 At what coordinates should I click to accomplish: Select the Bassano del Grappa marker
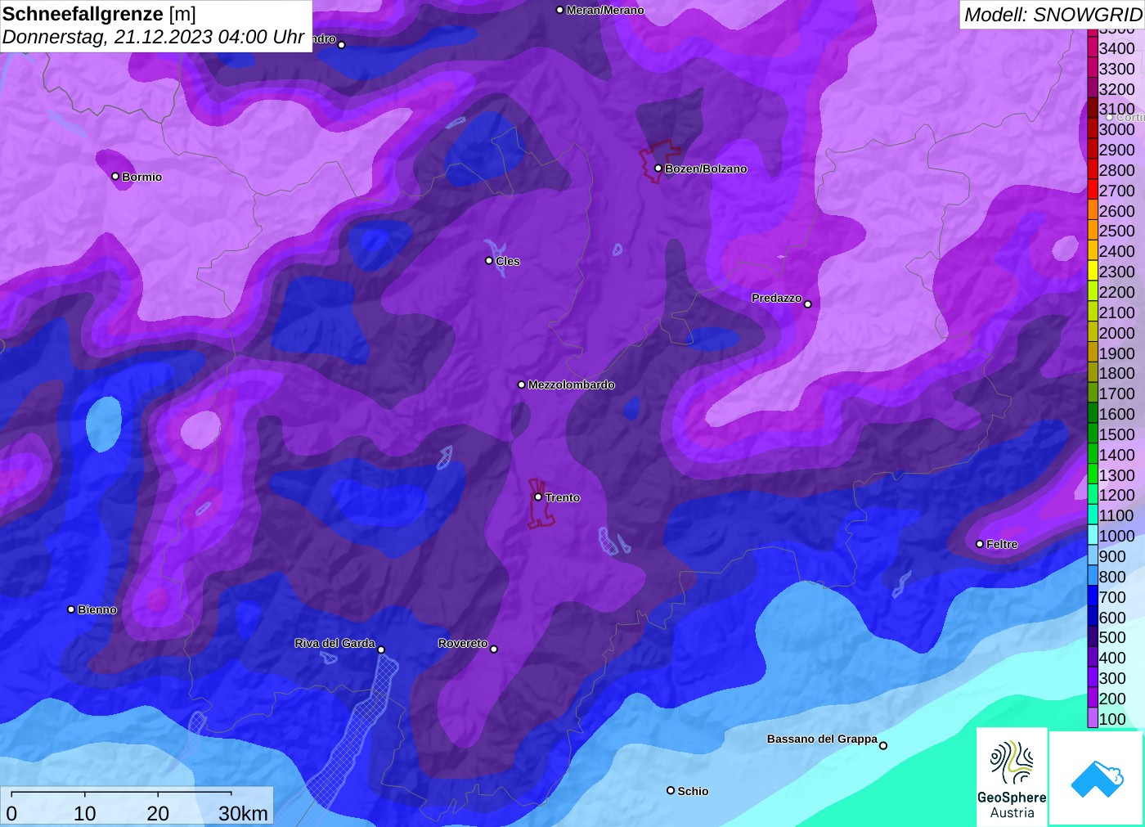coord(883,744)
